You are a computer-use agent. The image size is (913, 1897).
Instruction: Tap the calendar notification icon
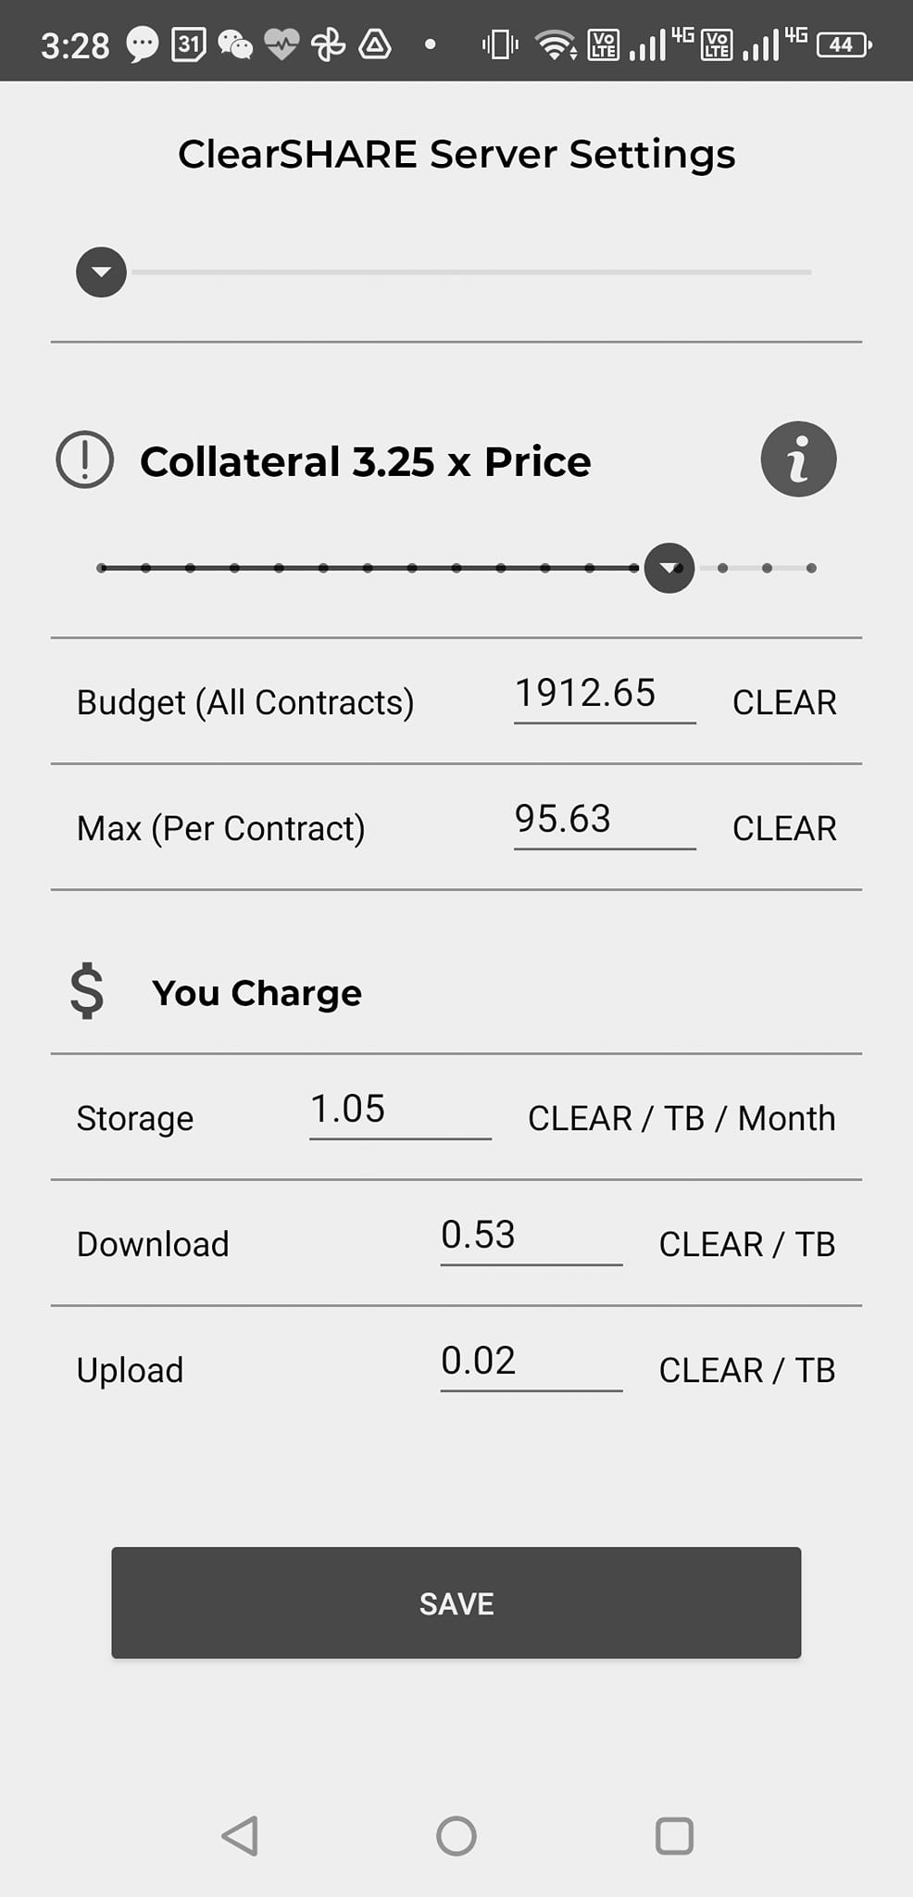pyautogui.click(x=189, y=44)
